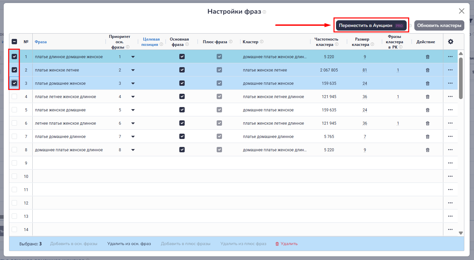Open priority dropdown in row 5

coord(133,110)
